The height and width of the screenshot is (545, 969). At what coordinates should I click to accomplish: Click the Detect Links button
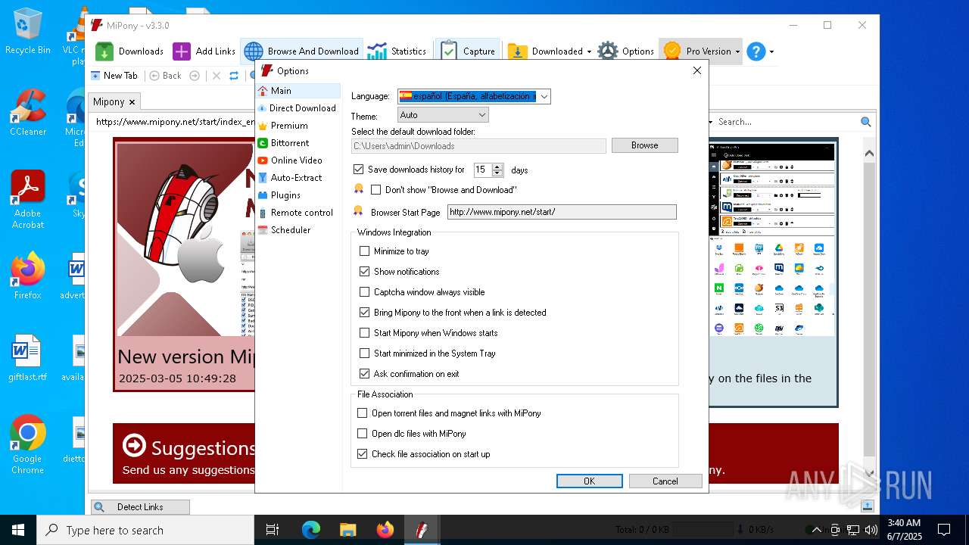click(140, 507)
